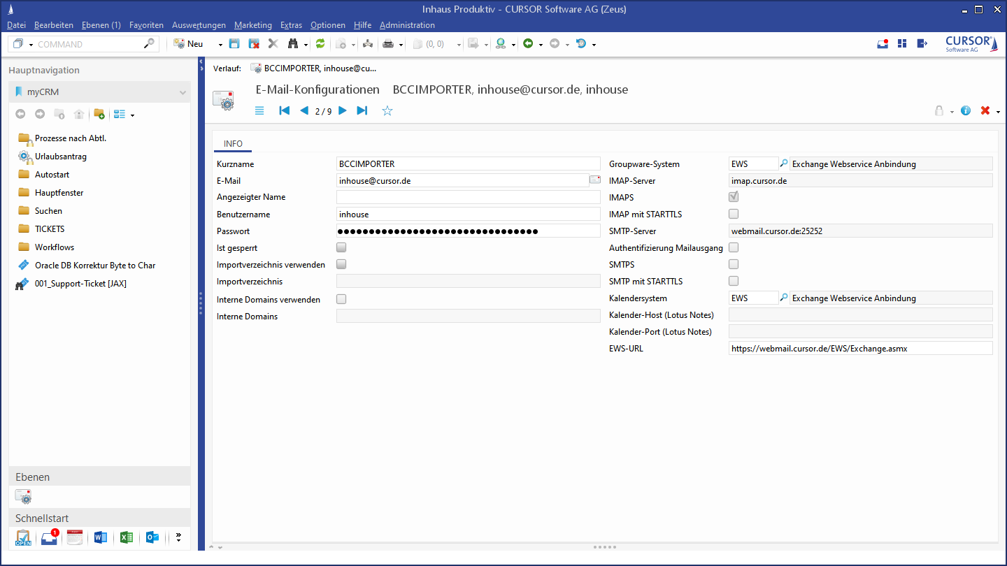Click the printer icon in toolbar

pyautogui.click(x=387, y=44)
